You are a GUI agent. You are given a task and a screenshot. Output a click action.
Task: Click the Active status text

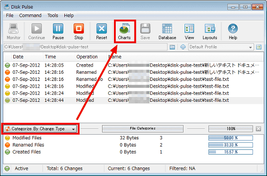(x=21, y=168)
